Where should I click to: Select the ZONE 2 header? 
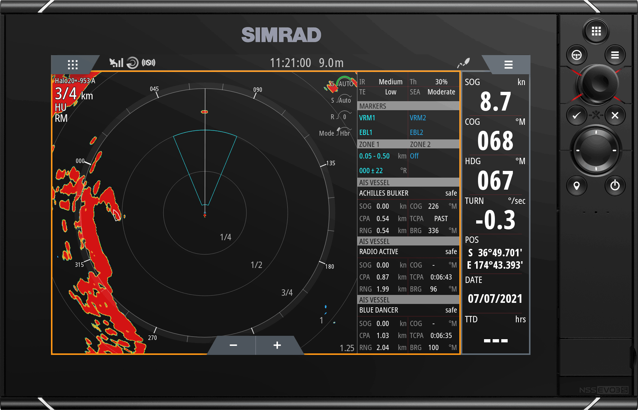(x=420, y=144)
